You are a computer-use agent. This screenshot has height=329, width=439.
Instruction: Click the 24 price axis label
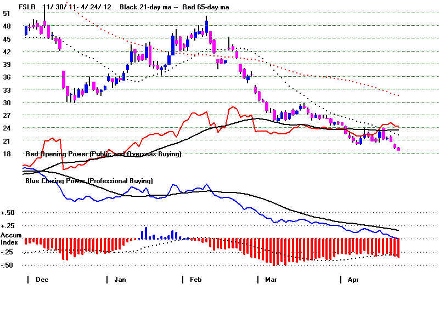[x=7, y=128]
